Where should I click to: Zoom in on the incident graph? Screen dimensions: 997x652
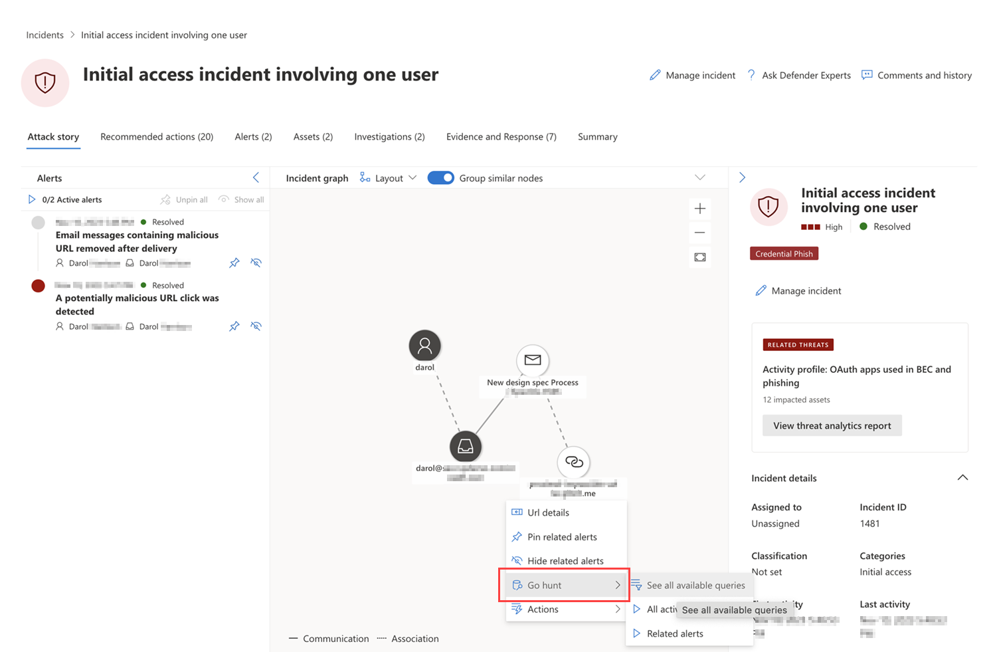tap(699, 209)
